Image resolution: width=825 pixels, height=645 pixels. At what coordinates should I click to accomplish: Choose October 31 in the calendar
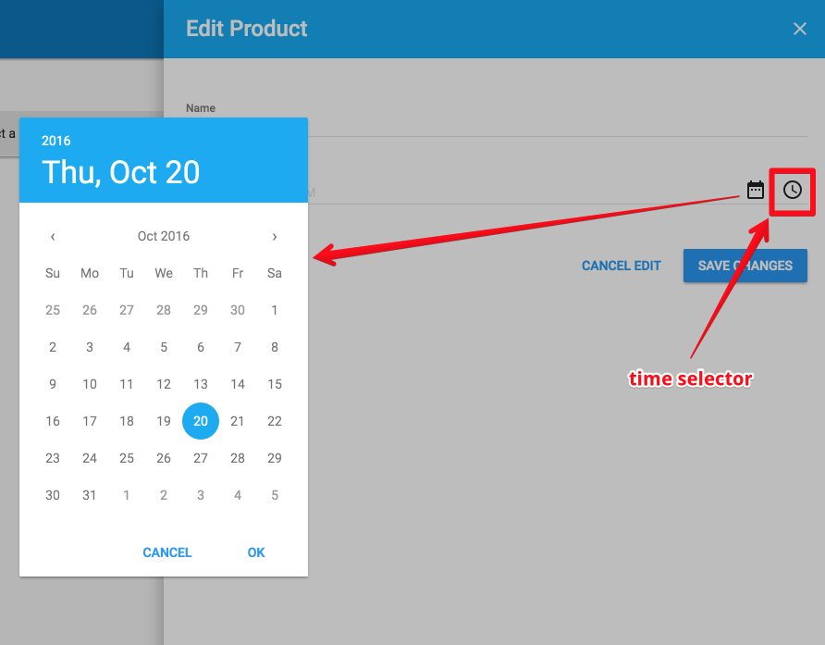click(90, 495)
